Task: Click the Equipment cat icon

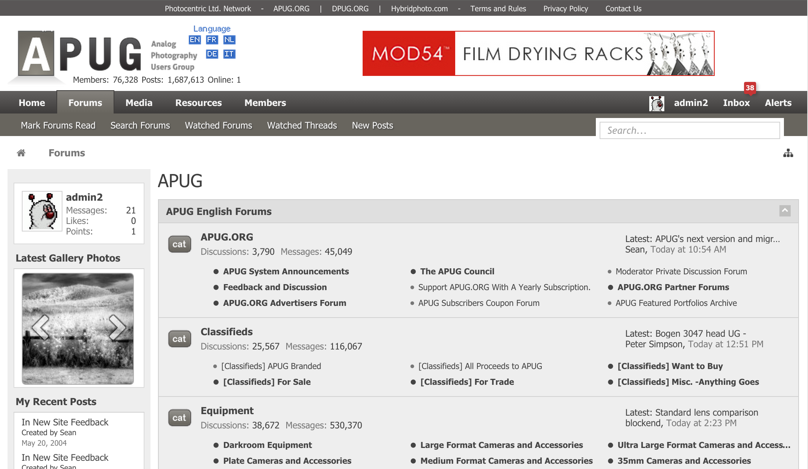Action: pyautogui.click(x=179, y=418)
